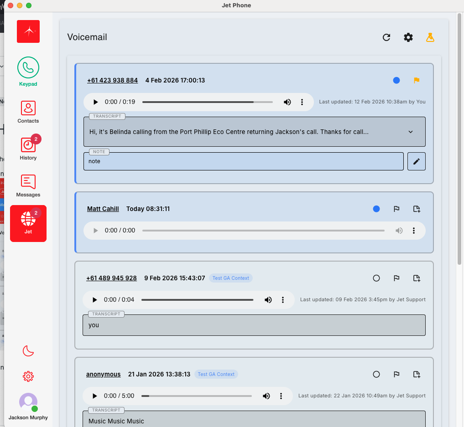The height and width of the screenshot is (427, 464).
Task: Click the orange flask icon
Action: tap(430, 37)
